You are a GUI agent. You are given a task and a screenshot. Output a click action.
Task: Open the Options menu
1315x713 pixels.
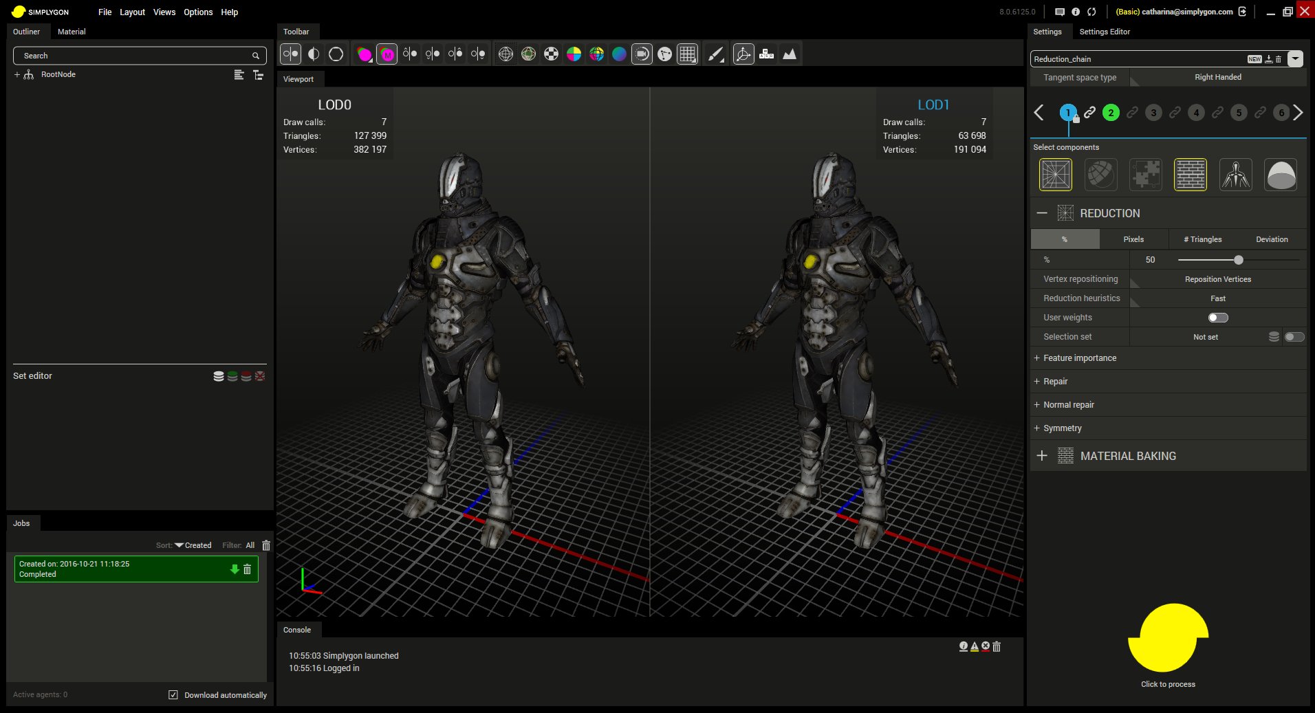[x=197, y=12]
